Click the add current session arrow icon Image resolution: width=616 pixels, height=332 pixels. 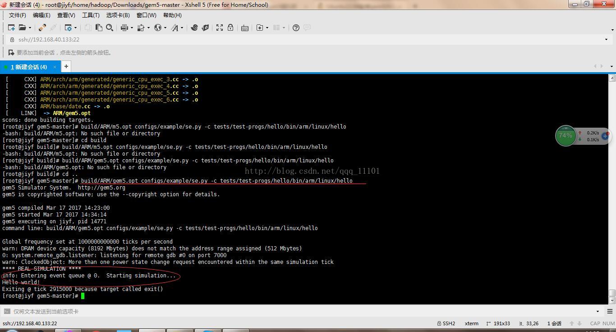coord(11,52)
